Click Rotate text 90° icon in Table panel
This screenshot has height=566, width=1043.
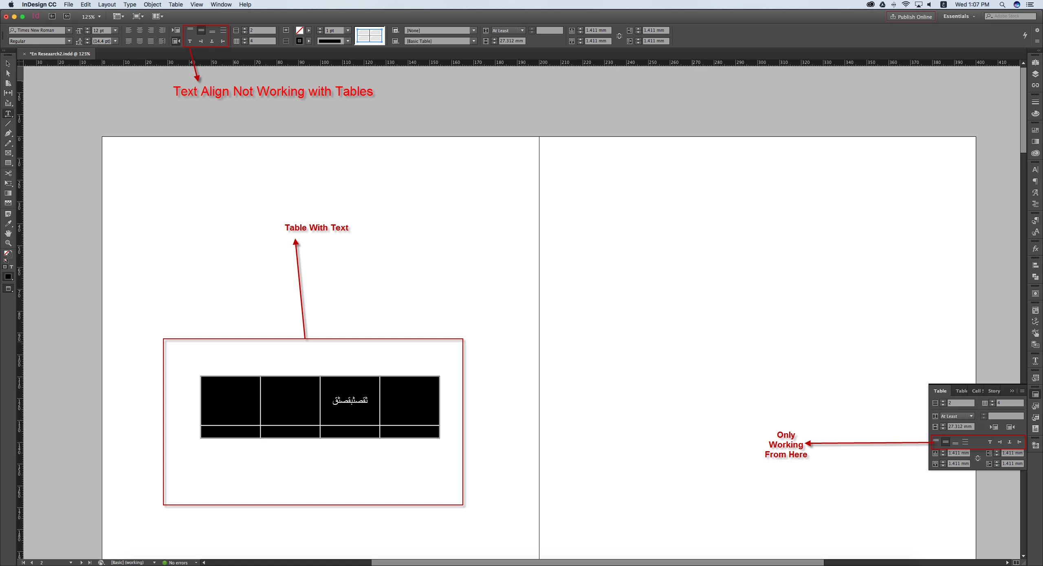click(x=1000, y=442)
